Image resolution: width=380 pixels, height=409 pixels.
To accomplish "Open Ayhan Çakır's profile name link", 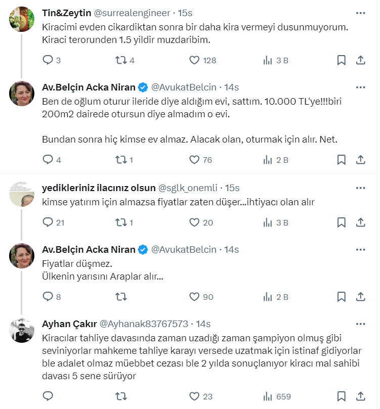I will tap(68, 324).
